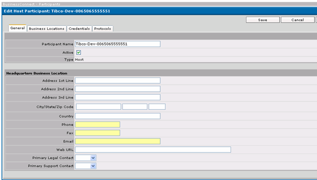Image resolution: width=317 pixels, height=180 pixels.
Task: Click the City input box
Action: click(99, 107)
